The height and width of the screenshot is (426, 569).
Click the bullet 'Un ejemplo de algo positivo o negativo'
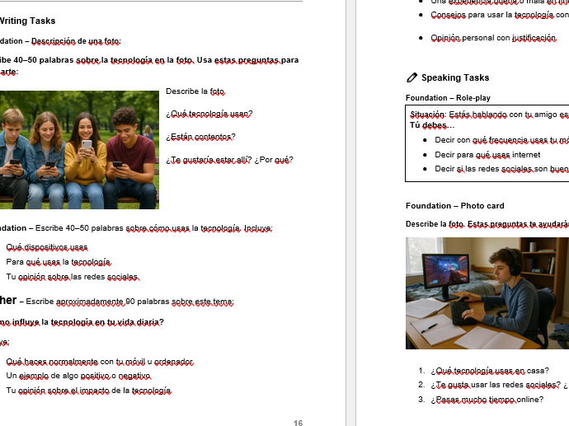[x=78, y=376]
